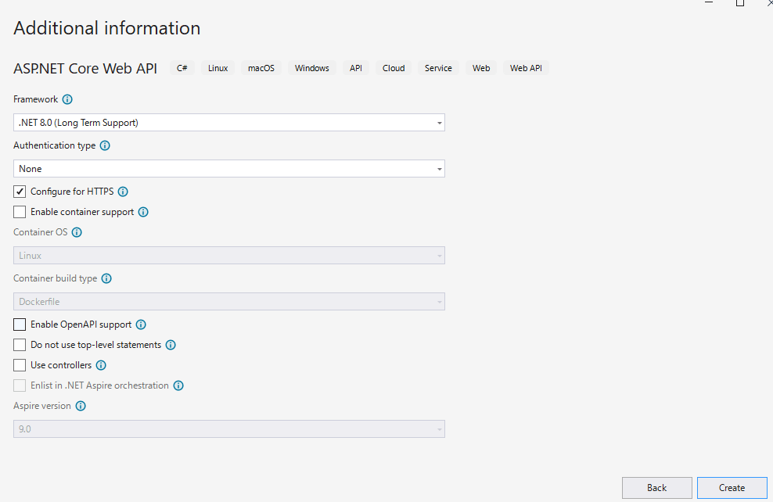The image size is (773, 502).
Task: Click the Container OS info icon
Action: click(77, 232)
